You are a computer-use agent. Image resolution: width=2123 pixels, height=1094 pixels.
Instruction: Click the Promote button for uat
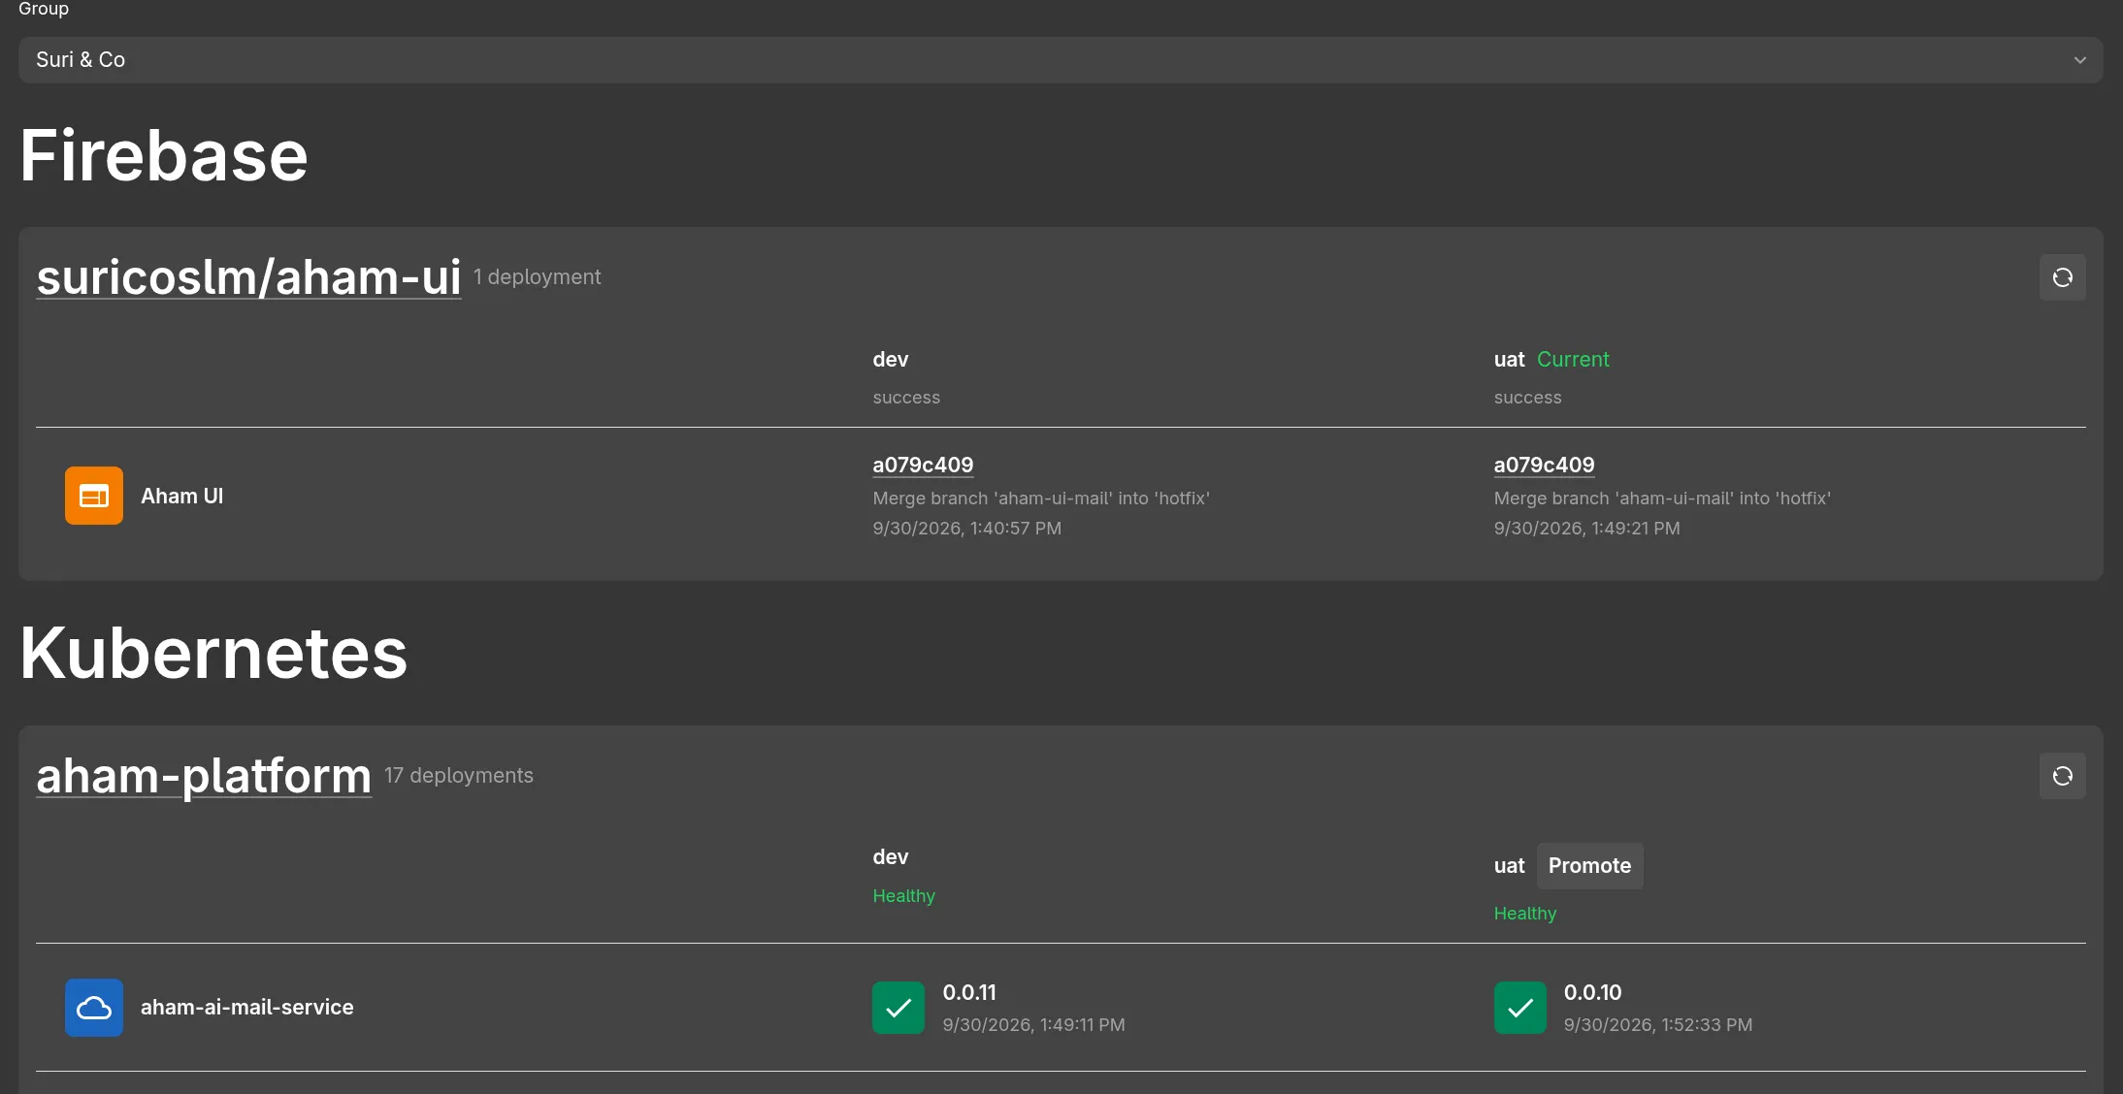pyautogui.click(x=1589, y=866)
